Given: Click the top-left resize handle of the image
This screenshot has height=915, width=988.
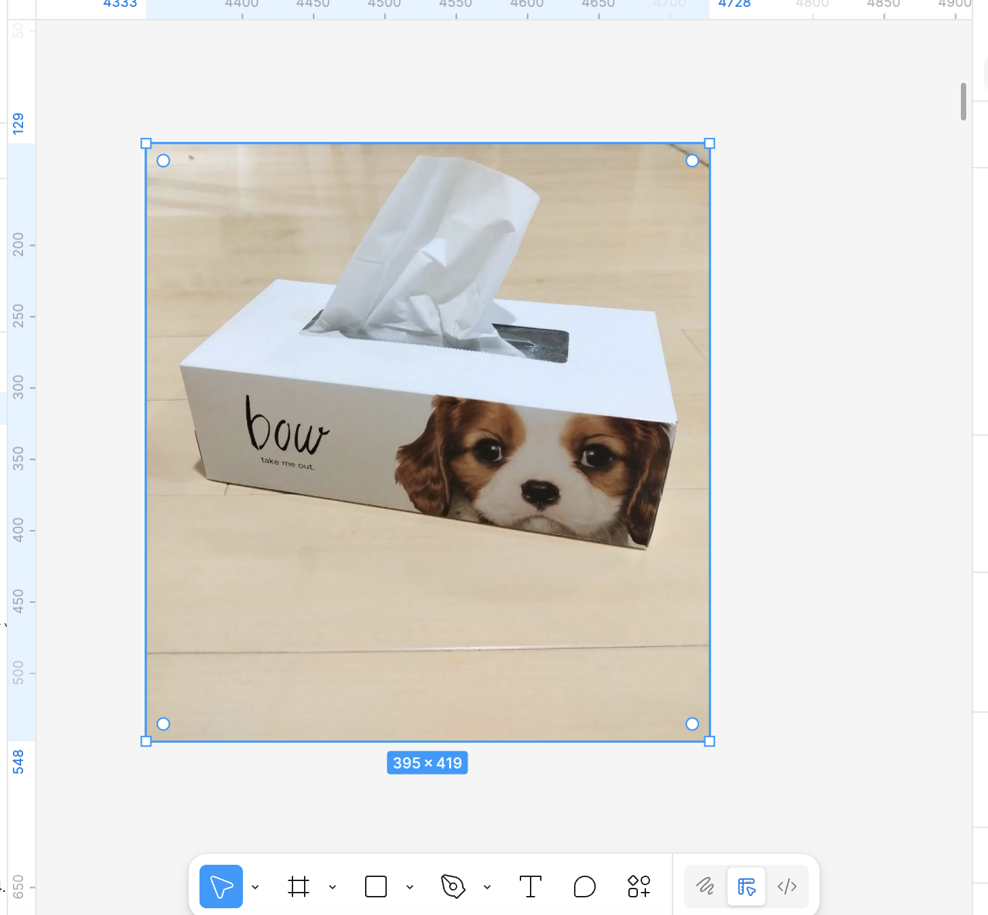Looking at the screenshot, I should coord(146,143).
